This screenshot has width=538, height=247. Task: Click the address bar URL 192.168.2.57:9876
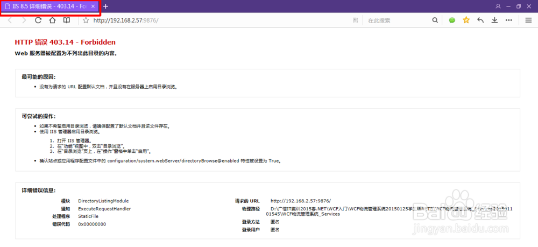point(126,20)
